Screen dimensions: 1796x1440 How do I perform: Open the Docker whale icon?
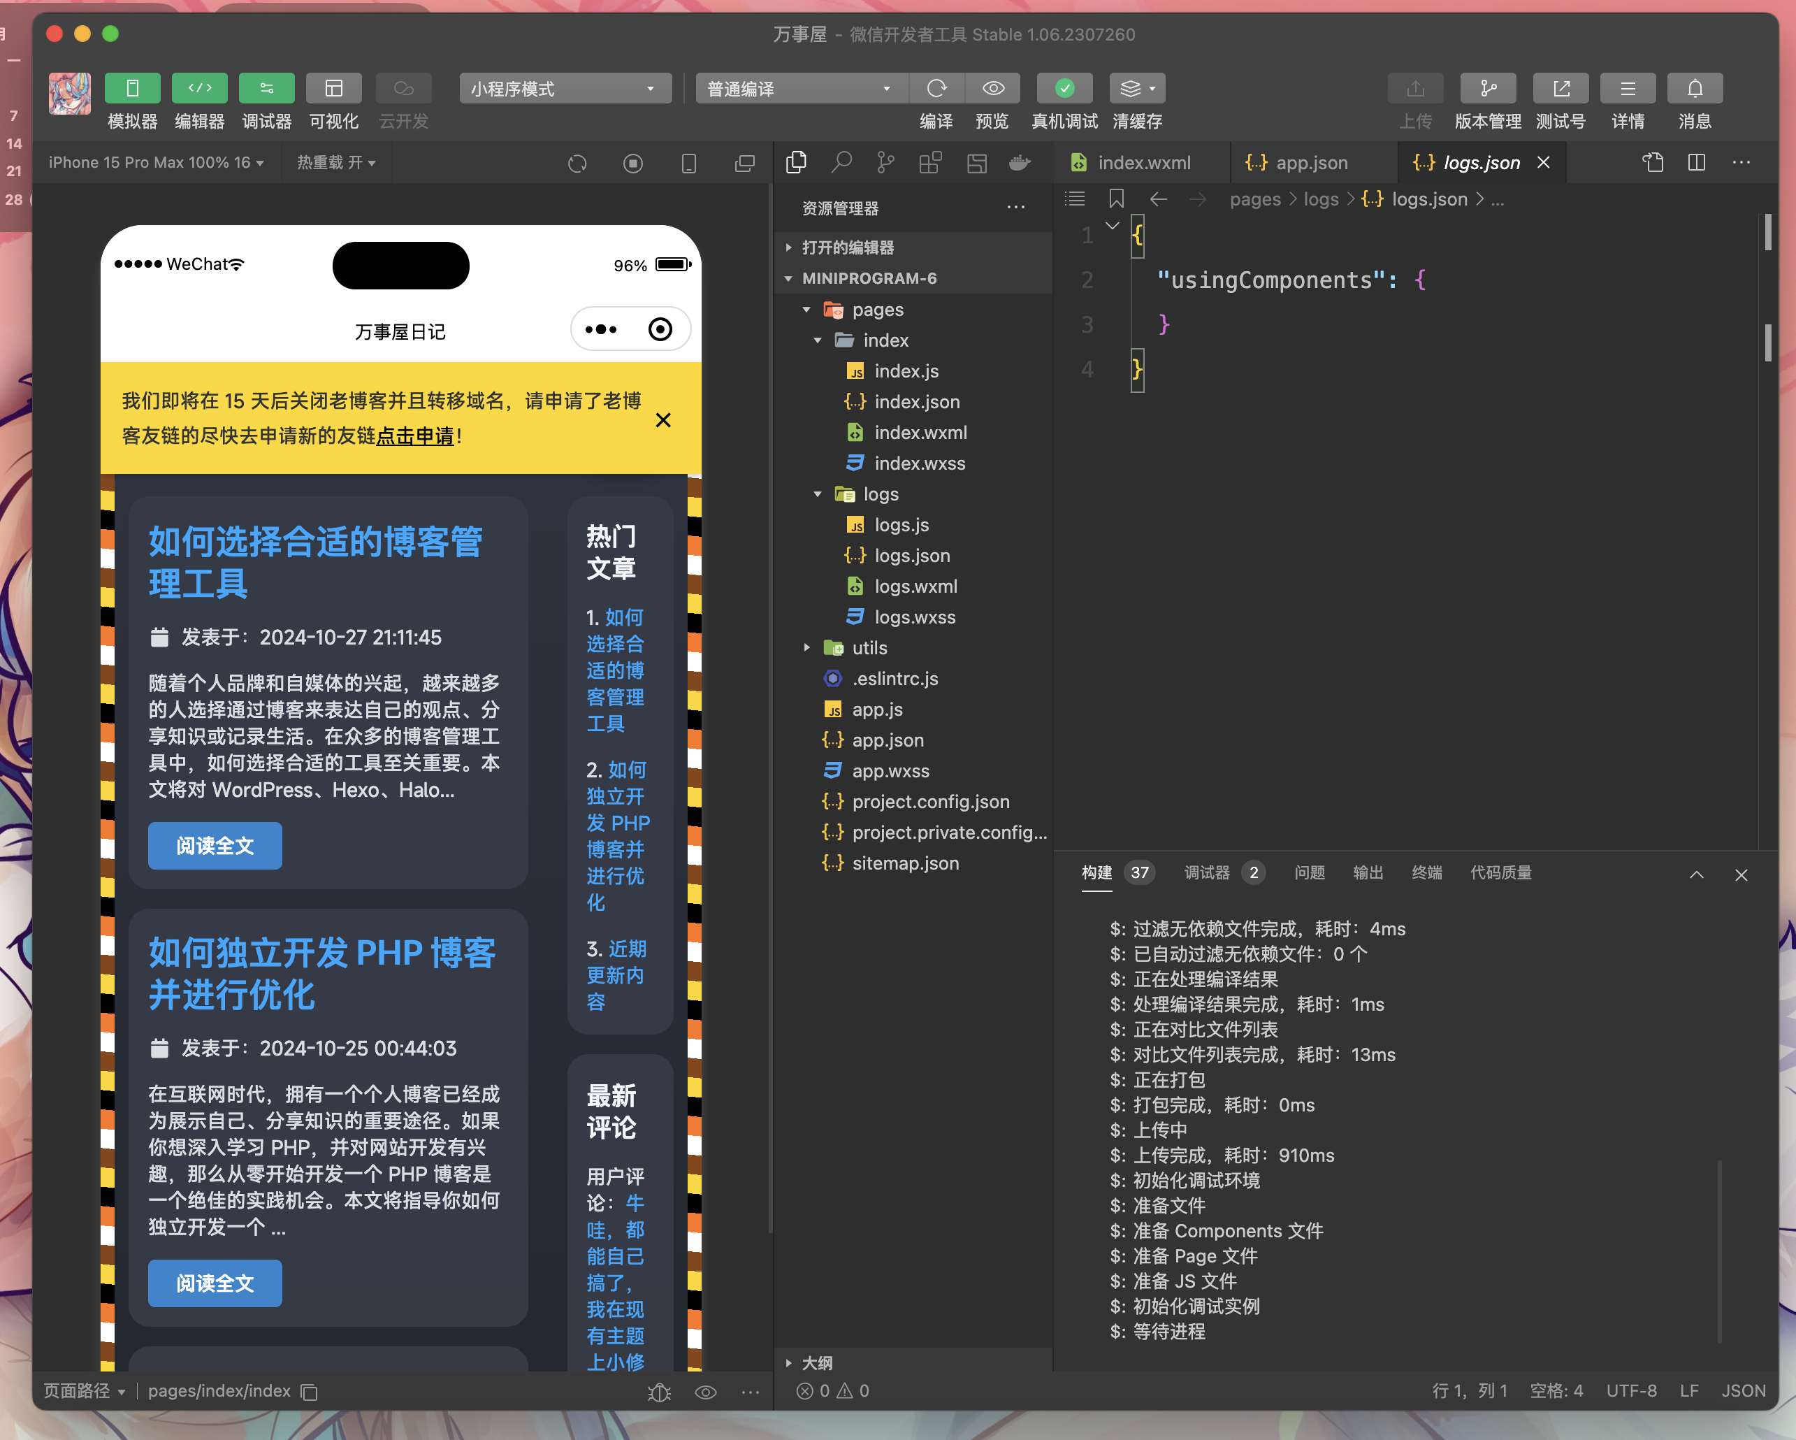click(x=1020, y=162)
